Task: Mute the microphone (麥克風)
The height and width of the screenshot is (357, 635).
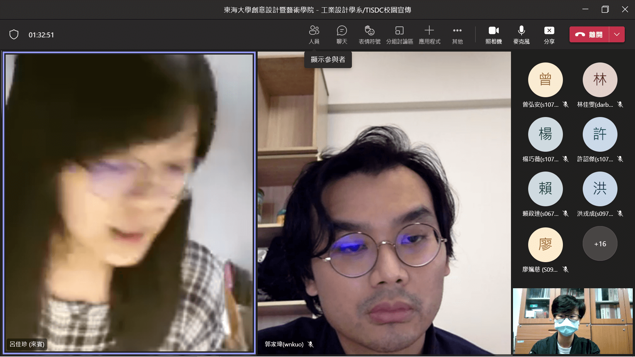Action: tap(521, 34)
